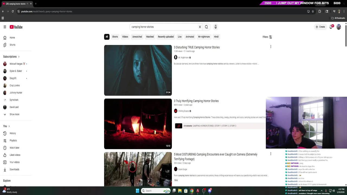
Task: Open the Chrome extensions puzzle icon
Action: 320,11
